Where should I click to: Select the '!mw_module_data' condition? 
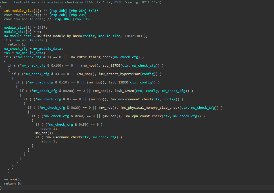[x=28, y=40]
